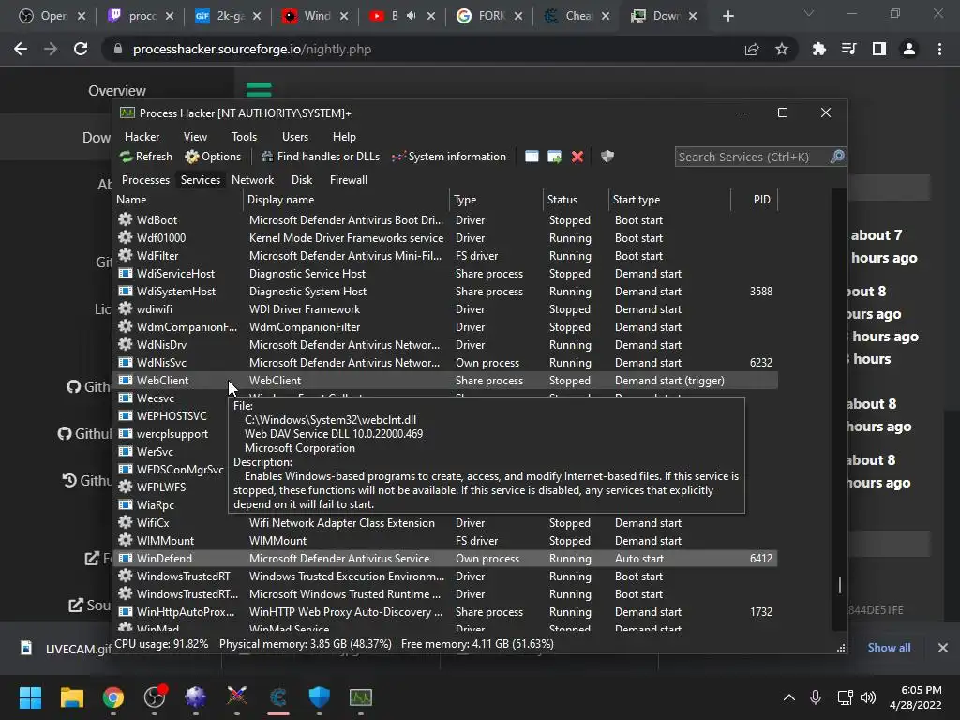The width and height of the screenshot is (960, 720).
Task: Click the red X kill window icon
Action: [x=577, y=157]
